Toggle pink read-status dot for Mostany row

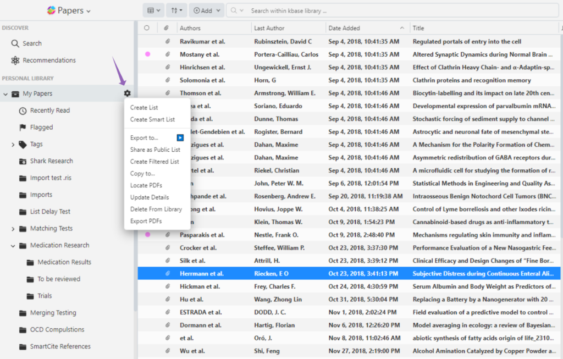pos(147,54)
